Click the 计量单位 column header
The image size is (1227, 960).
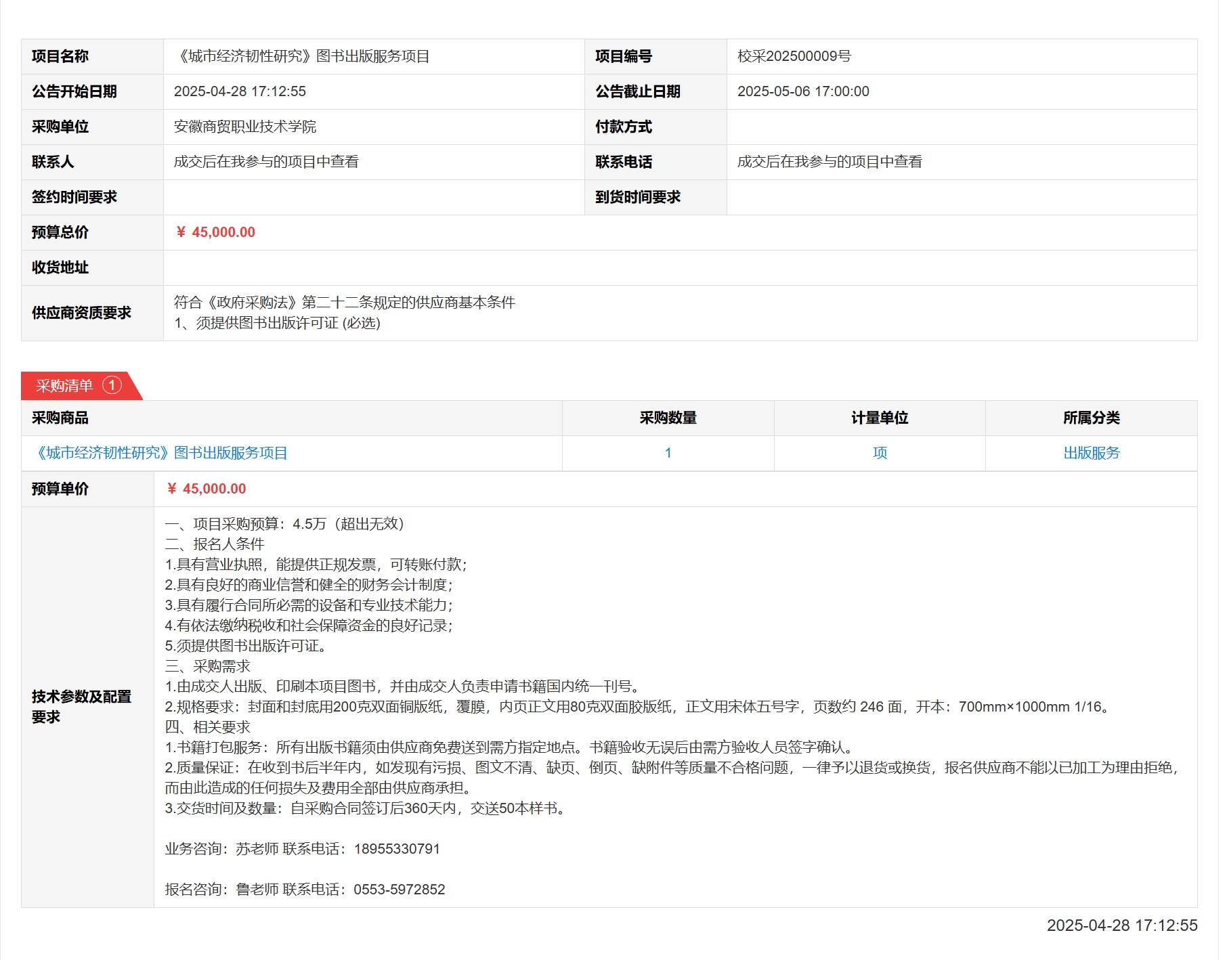pyautogui.click(x=879, y=418)
